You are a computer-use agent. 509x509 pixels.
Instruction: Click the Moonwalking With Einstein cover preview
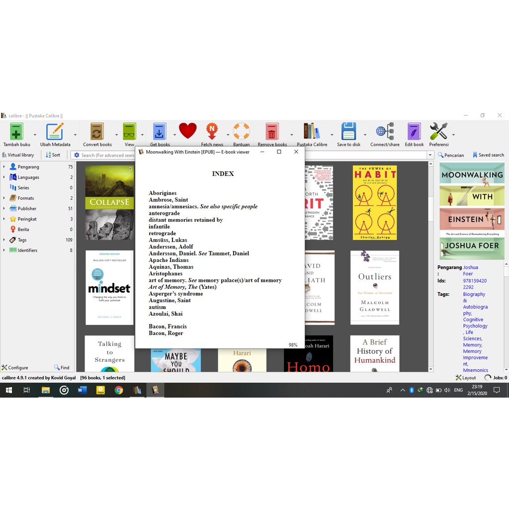(x=472, y=211)
